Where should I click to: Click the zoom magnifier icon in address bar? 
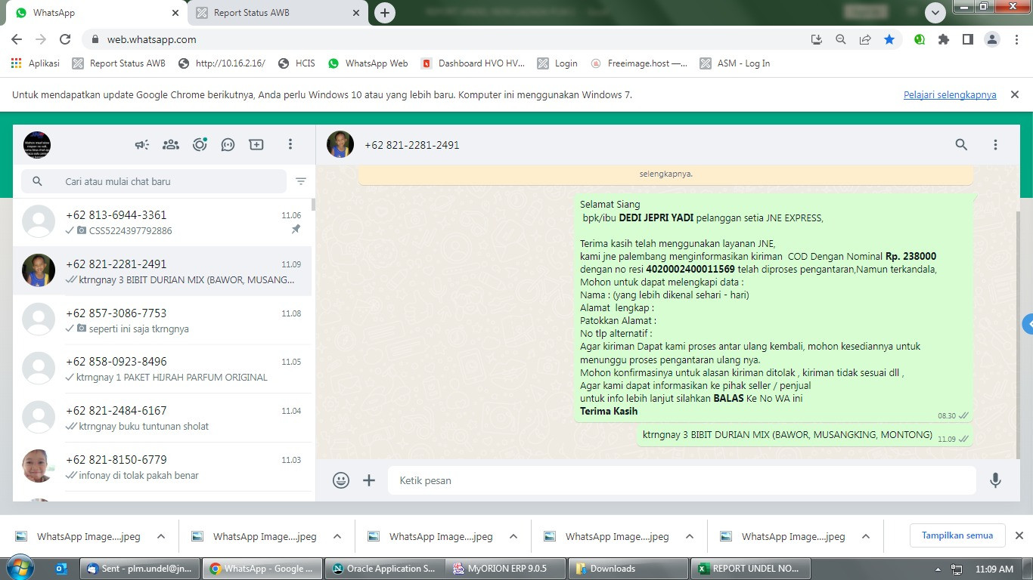(x=841, y=39)
